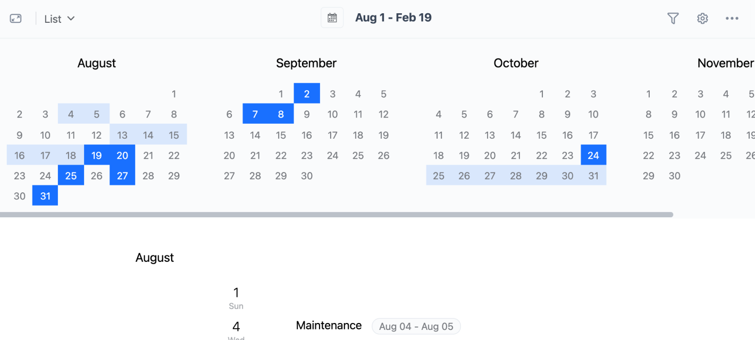This screenshot has width=755, height=340.
Task: Select October 24 highlighted date
Action: pyautogui.click(x=593, y=156)
